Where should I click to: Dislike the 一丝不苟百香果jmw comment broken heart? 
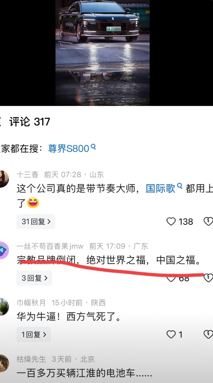pyautogui.click(x=208, y=278)
